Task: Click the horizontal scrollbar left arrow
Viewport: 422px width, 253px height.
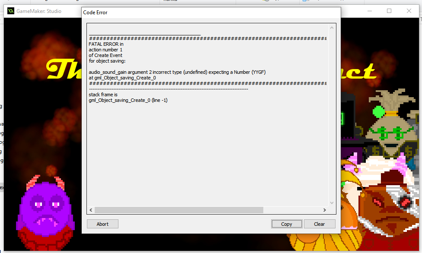Action: tap(91, 210)
